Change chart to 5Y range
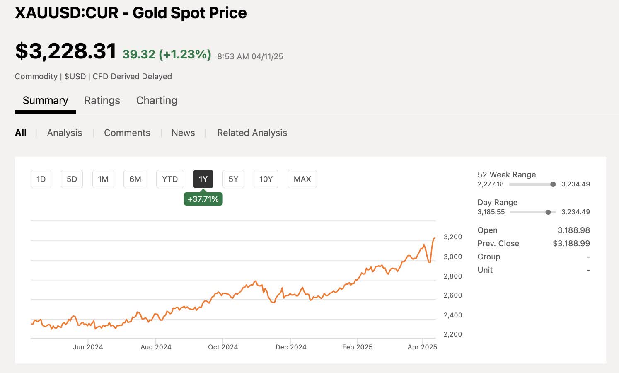Viewport: 619px width, 373px height. 233,179
